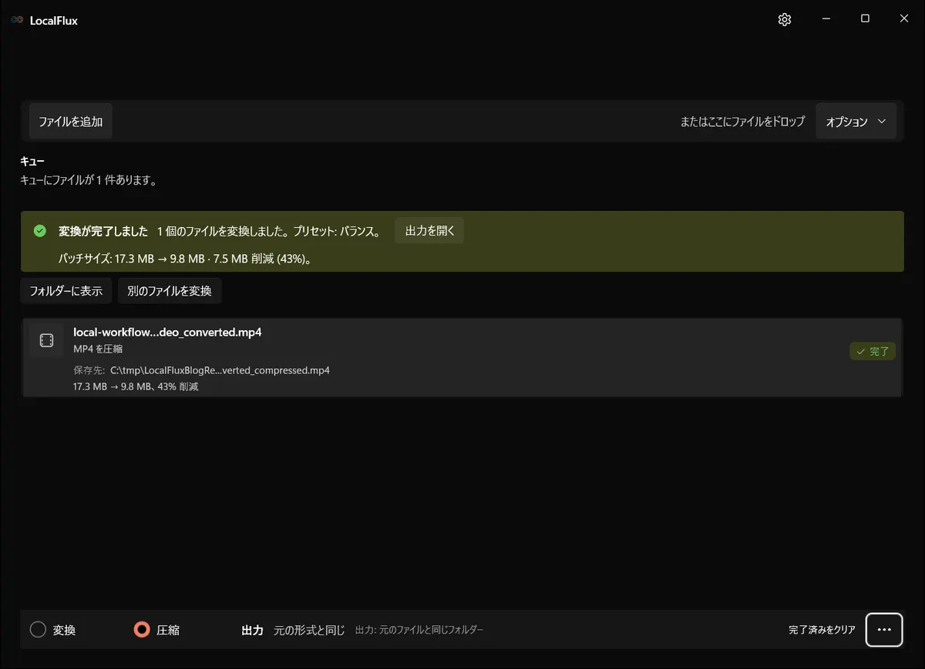Click the MP4 を圧縮 label
The width and height of the screenshot is (925, 669).
coord(98,349)
